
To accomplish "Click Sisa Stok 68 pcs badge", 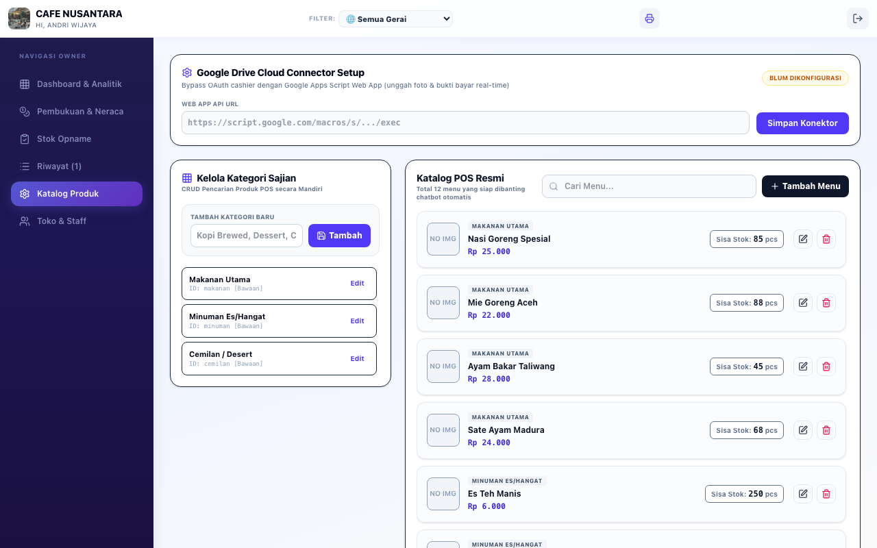I will coord(747,430).
